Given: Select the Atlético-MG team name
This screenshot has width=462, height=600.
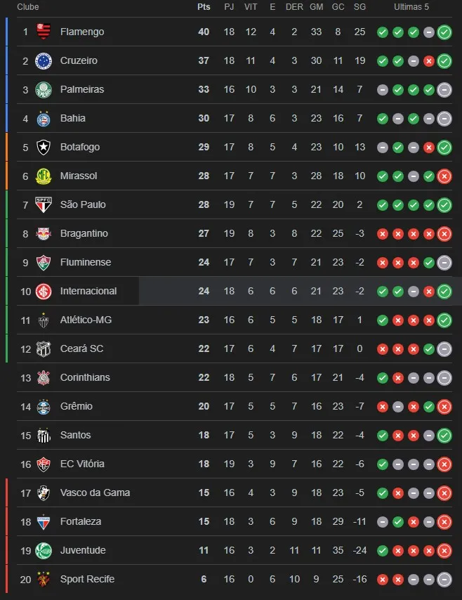Looking at the screenshot, I should click(86, 320).
